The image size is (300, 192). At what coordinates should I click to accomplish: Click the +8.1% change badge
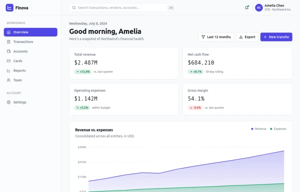point(195,71)
